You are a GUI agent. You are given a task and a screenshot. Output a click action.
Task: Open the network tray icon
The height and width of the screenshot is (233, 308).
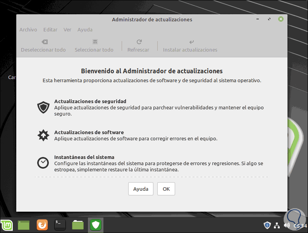tap(277, 226)
